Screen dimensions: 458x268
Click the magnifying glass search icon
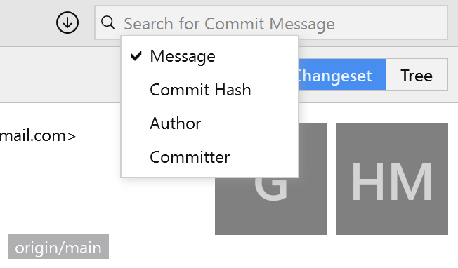tap(108, 22)
